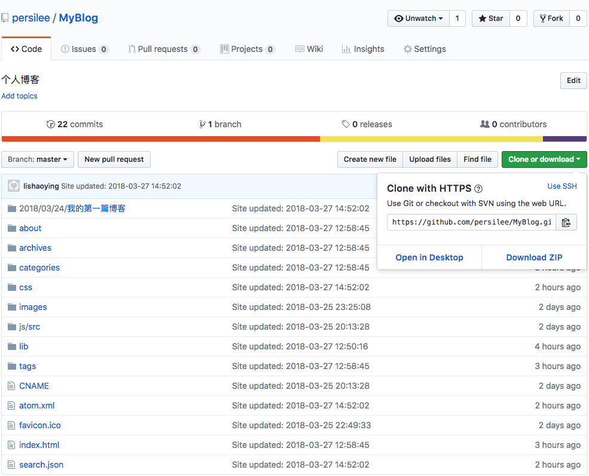589x476 pixels.
Task: Collapse the Clone or download dropdown
Action: coord(544,159)
